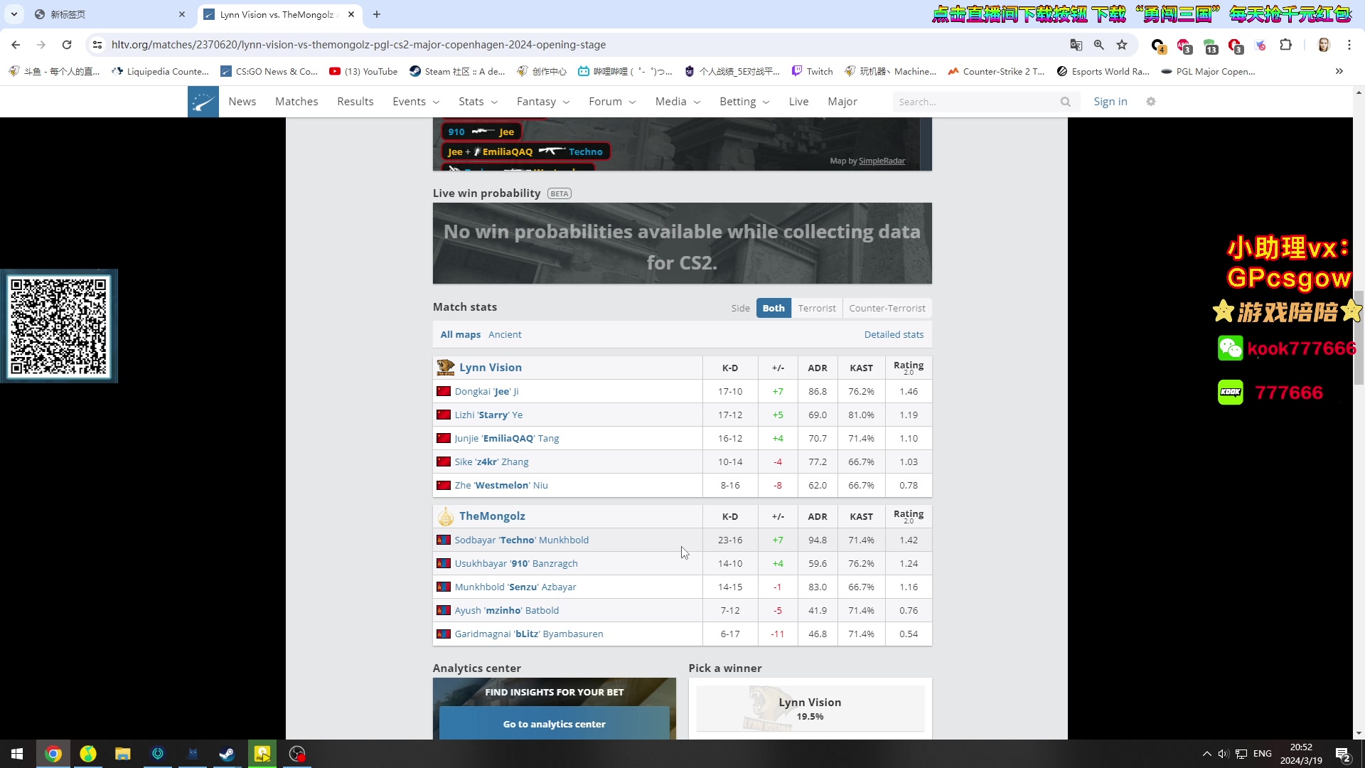This screenshot has height=768, width=1365.
Task: Switch to the first browser tab
Action: (110, 14)
